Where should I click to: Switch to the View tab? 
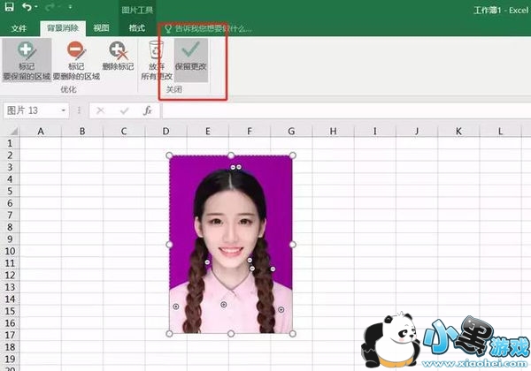(x=101, y=28)
